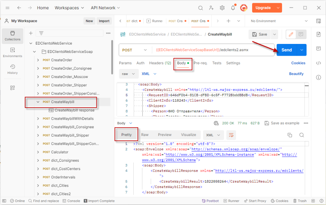Open the comments pane icon
The width and height of the screenshot is (326, 205).
click(x=318, y=49)
